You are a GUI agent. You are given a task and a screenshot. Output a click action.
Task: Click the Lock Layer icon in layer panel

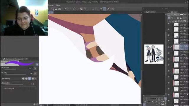click(178, 18)
